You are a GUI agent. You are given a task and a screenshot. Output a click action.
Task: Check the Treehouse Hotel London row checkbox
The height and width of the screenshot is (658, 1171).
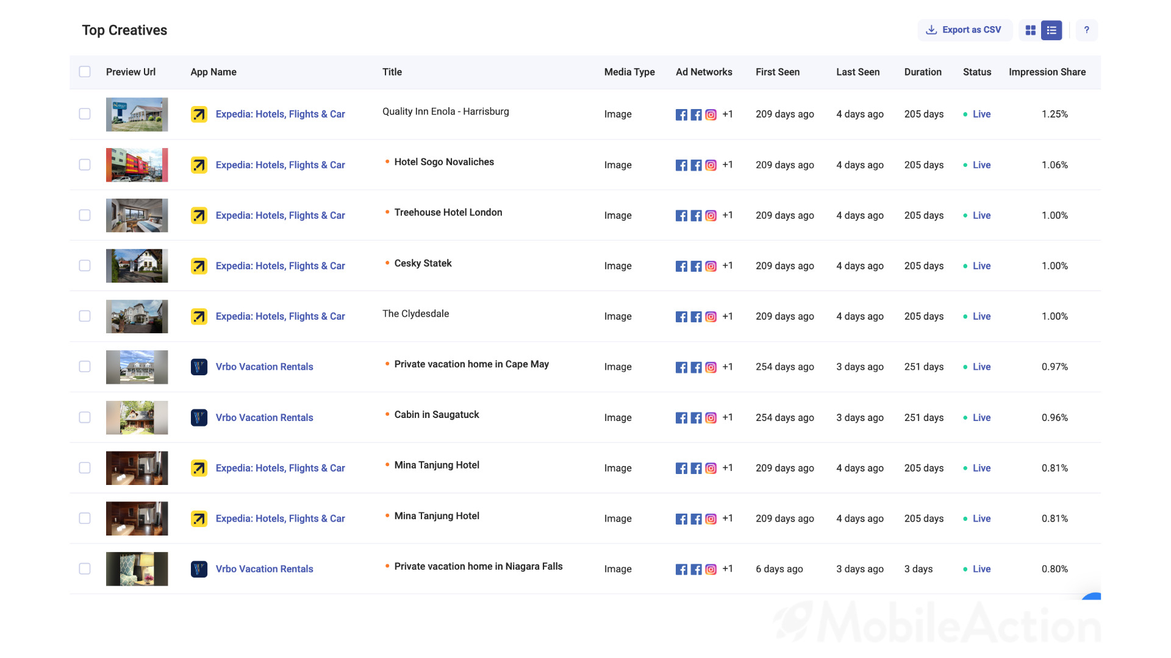click(85, 215)
